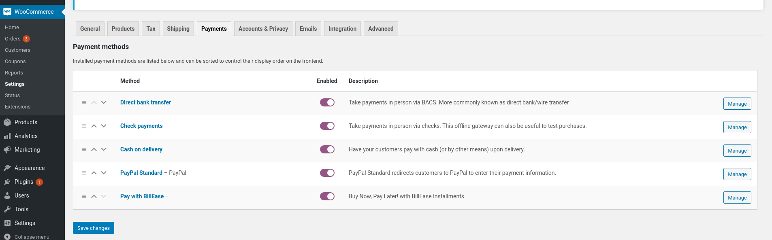Click the Appearance paintbrush icon
Viewport: 772px width, 240px height.
point(7,168)
